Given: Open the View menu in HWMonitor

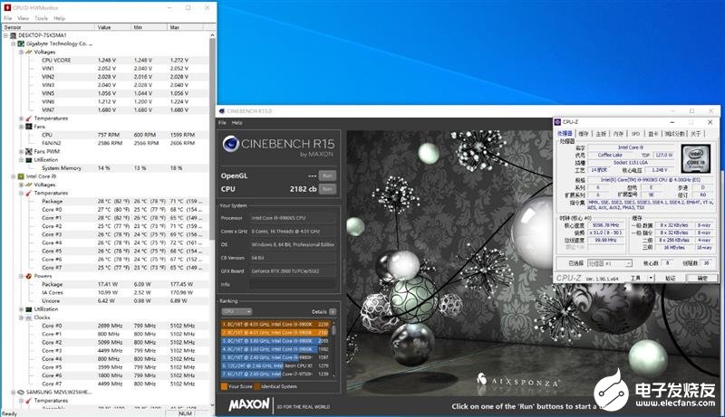Looking at the screenshot, I should [24, 18].
